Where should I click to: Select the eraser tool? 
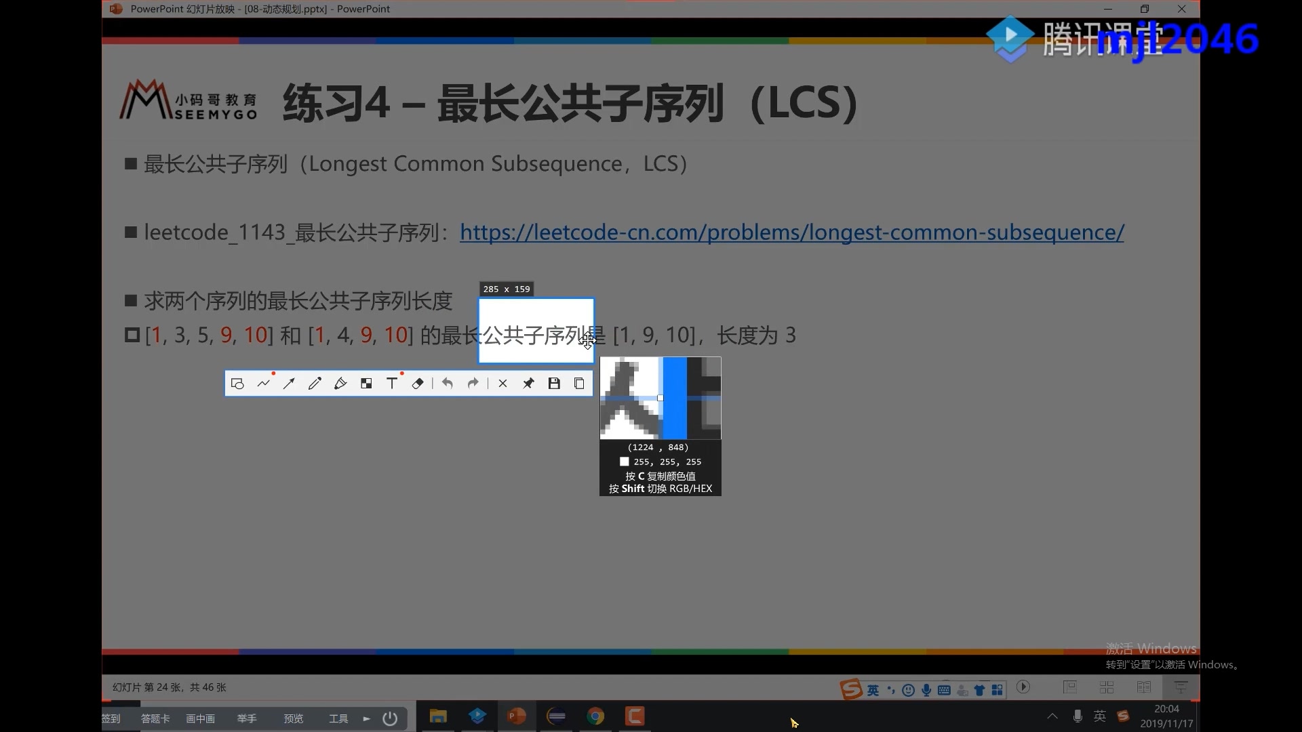coord(418,384)
